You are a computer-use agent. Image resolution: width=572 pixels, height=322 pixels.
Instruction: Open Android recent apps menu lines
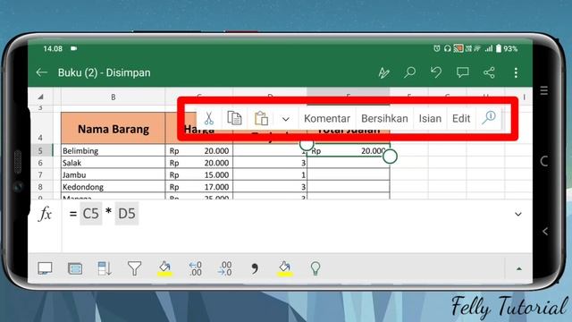(x=544, y=90)
